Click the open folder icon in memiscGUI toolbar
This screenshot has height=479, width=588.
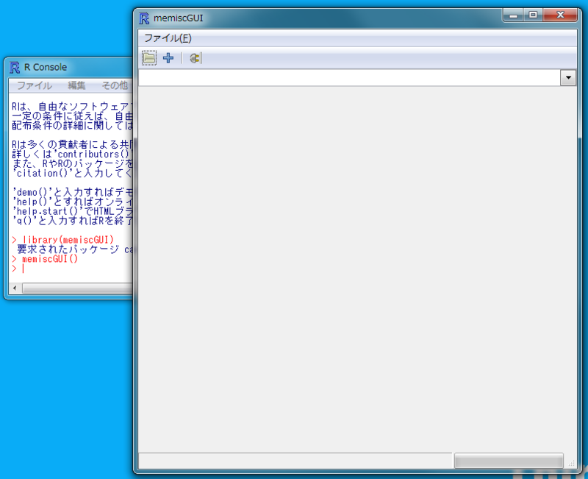149,58
